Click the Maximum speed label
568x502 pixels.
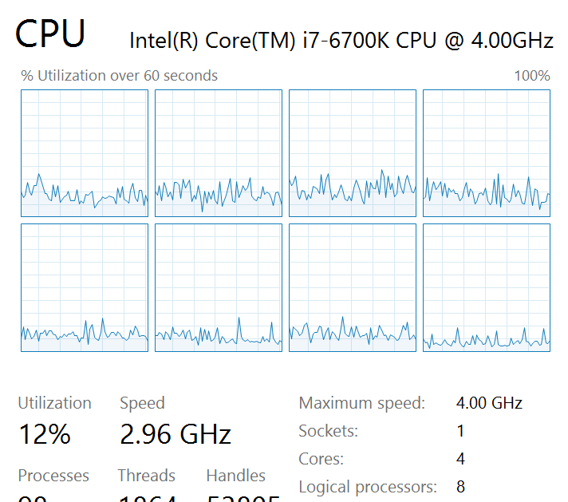click(x=361, y=403)
